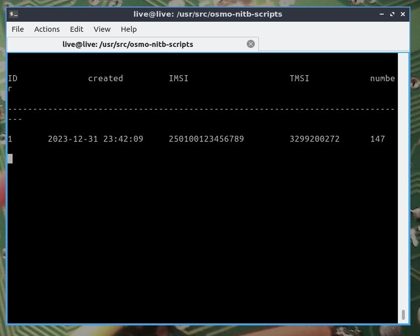Screen dimensions: 420x336
Task: Click the terminal vertical scrollbar handle
Action: point(403,314)
